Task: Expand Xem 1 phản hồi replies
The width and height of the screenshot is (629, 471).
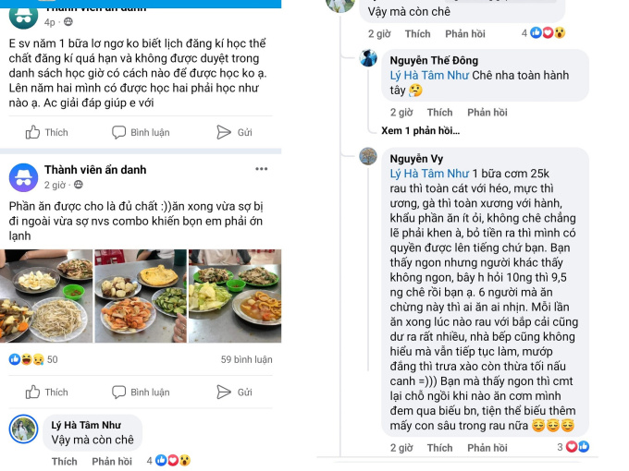Action: pos(420,130)
